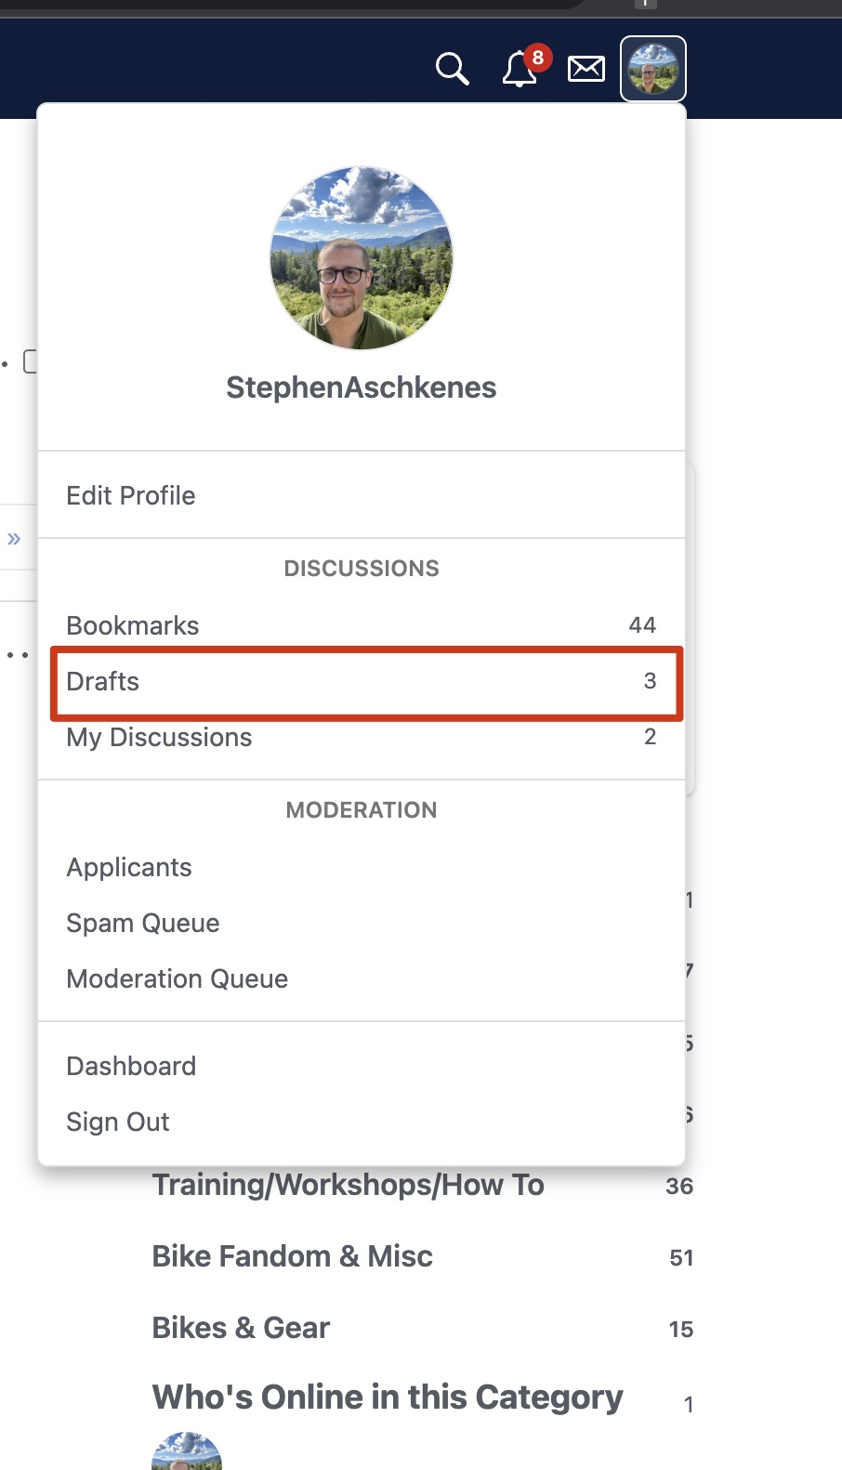Click the large StephenAschkenes profile photo
This screenshot has width=842, height=1470.
coord(362,258)
